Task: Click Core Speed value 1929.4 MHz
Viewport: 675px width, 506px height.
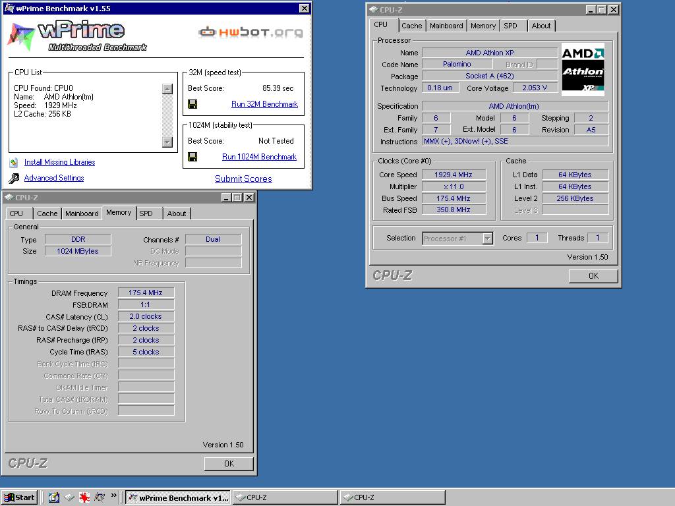Action: click(454, 175)
